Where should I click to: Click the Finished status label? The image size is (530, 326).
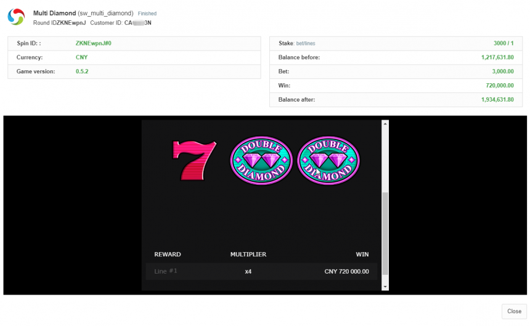pos(147,14)
